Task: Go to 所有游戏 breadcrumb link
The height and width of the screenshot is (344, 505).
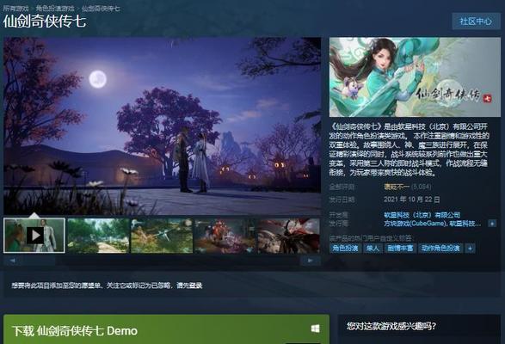Action: pyautogui.click(x=15, y=9)
